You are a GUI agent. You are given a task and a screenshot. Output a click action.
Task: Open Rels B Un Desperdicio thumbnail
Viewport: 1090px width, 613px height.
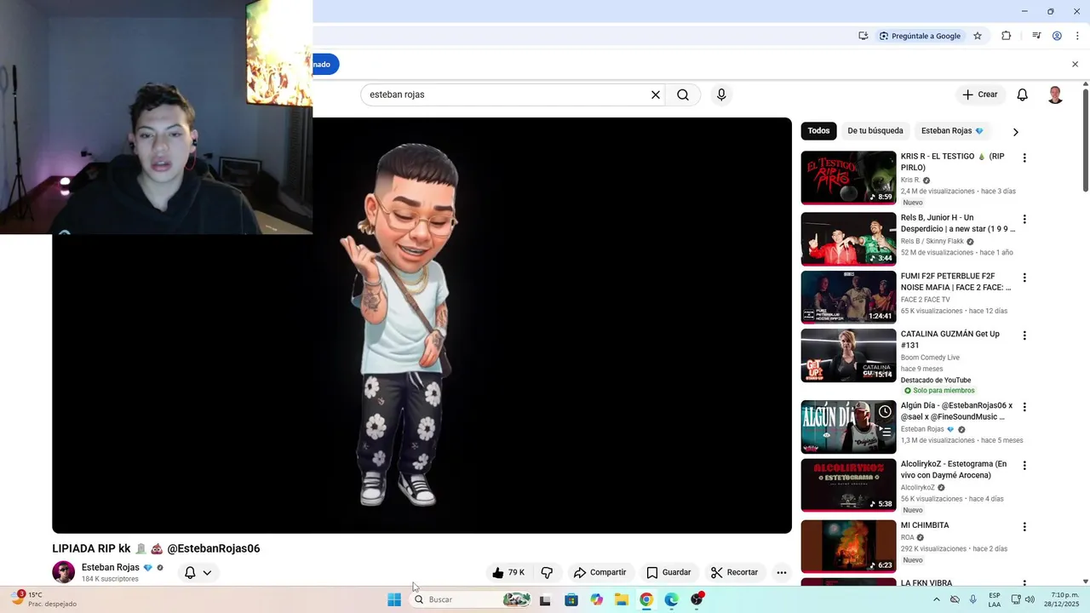click(848, 239)
